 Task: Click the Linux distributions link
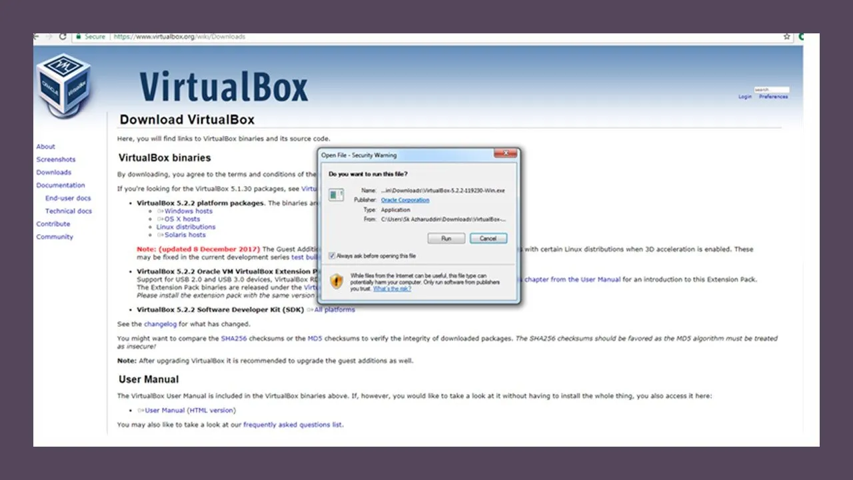[x=186, y=227]
